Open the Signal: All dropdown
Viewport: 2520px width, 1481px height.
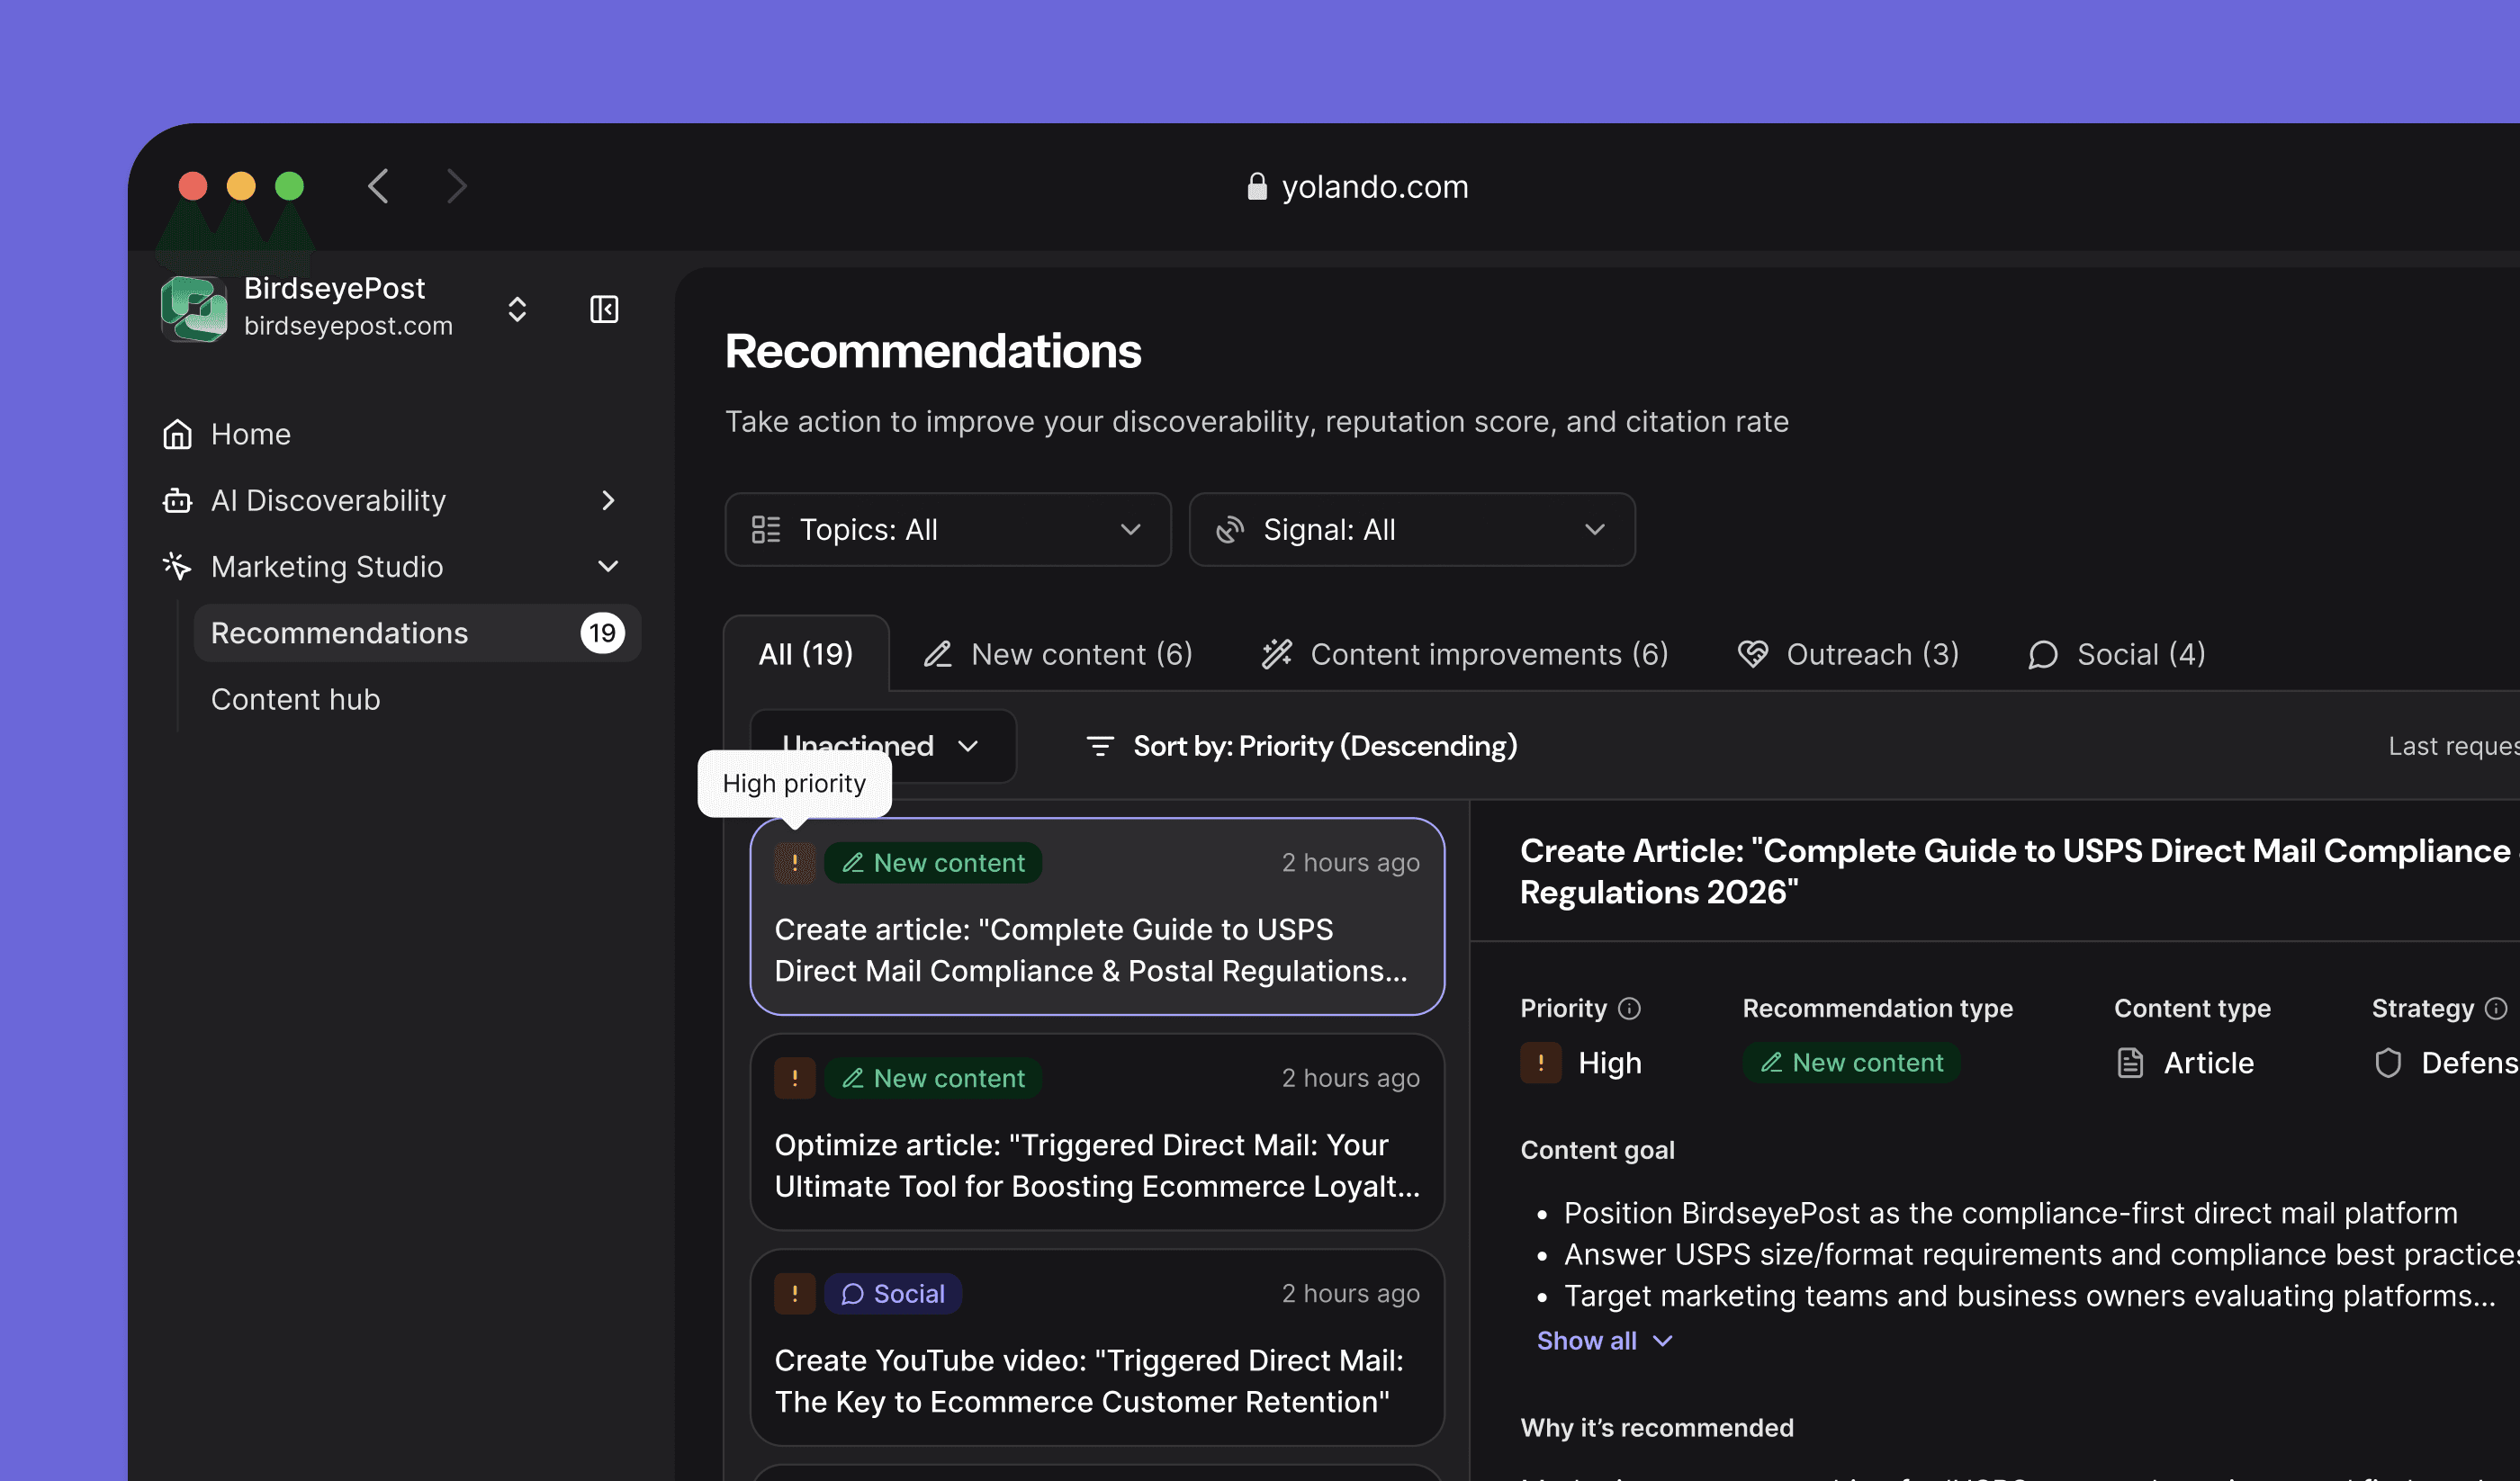1411,530
